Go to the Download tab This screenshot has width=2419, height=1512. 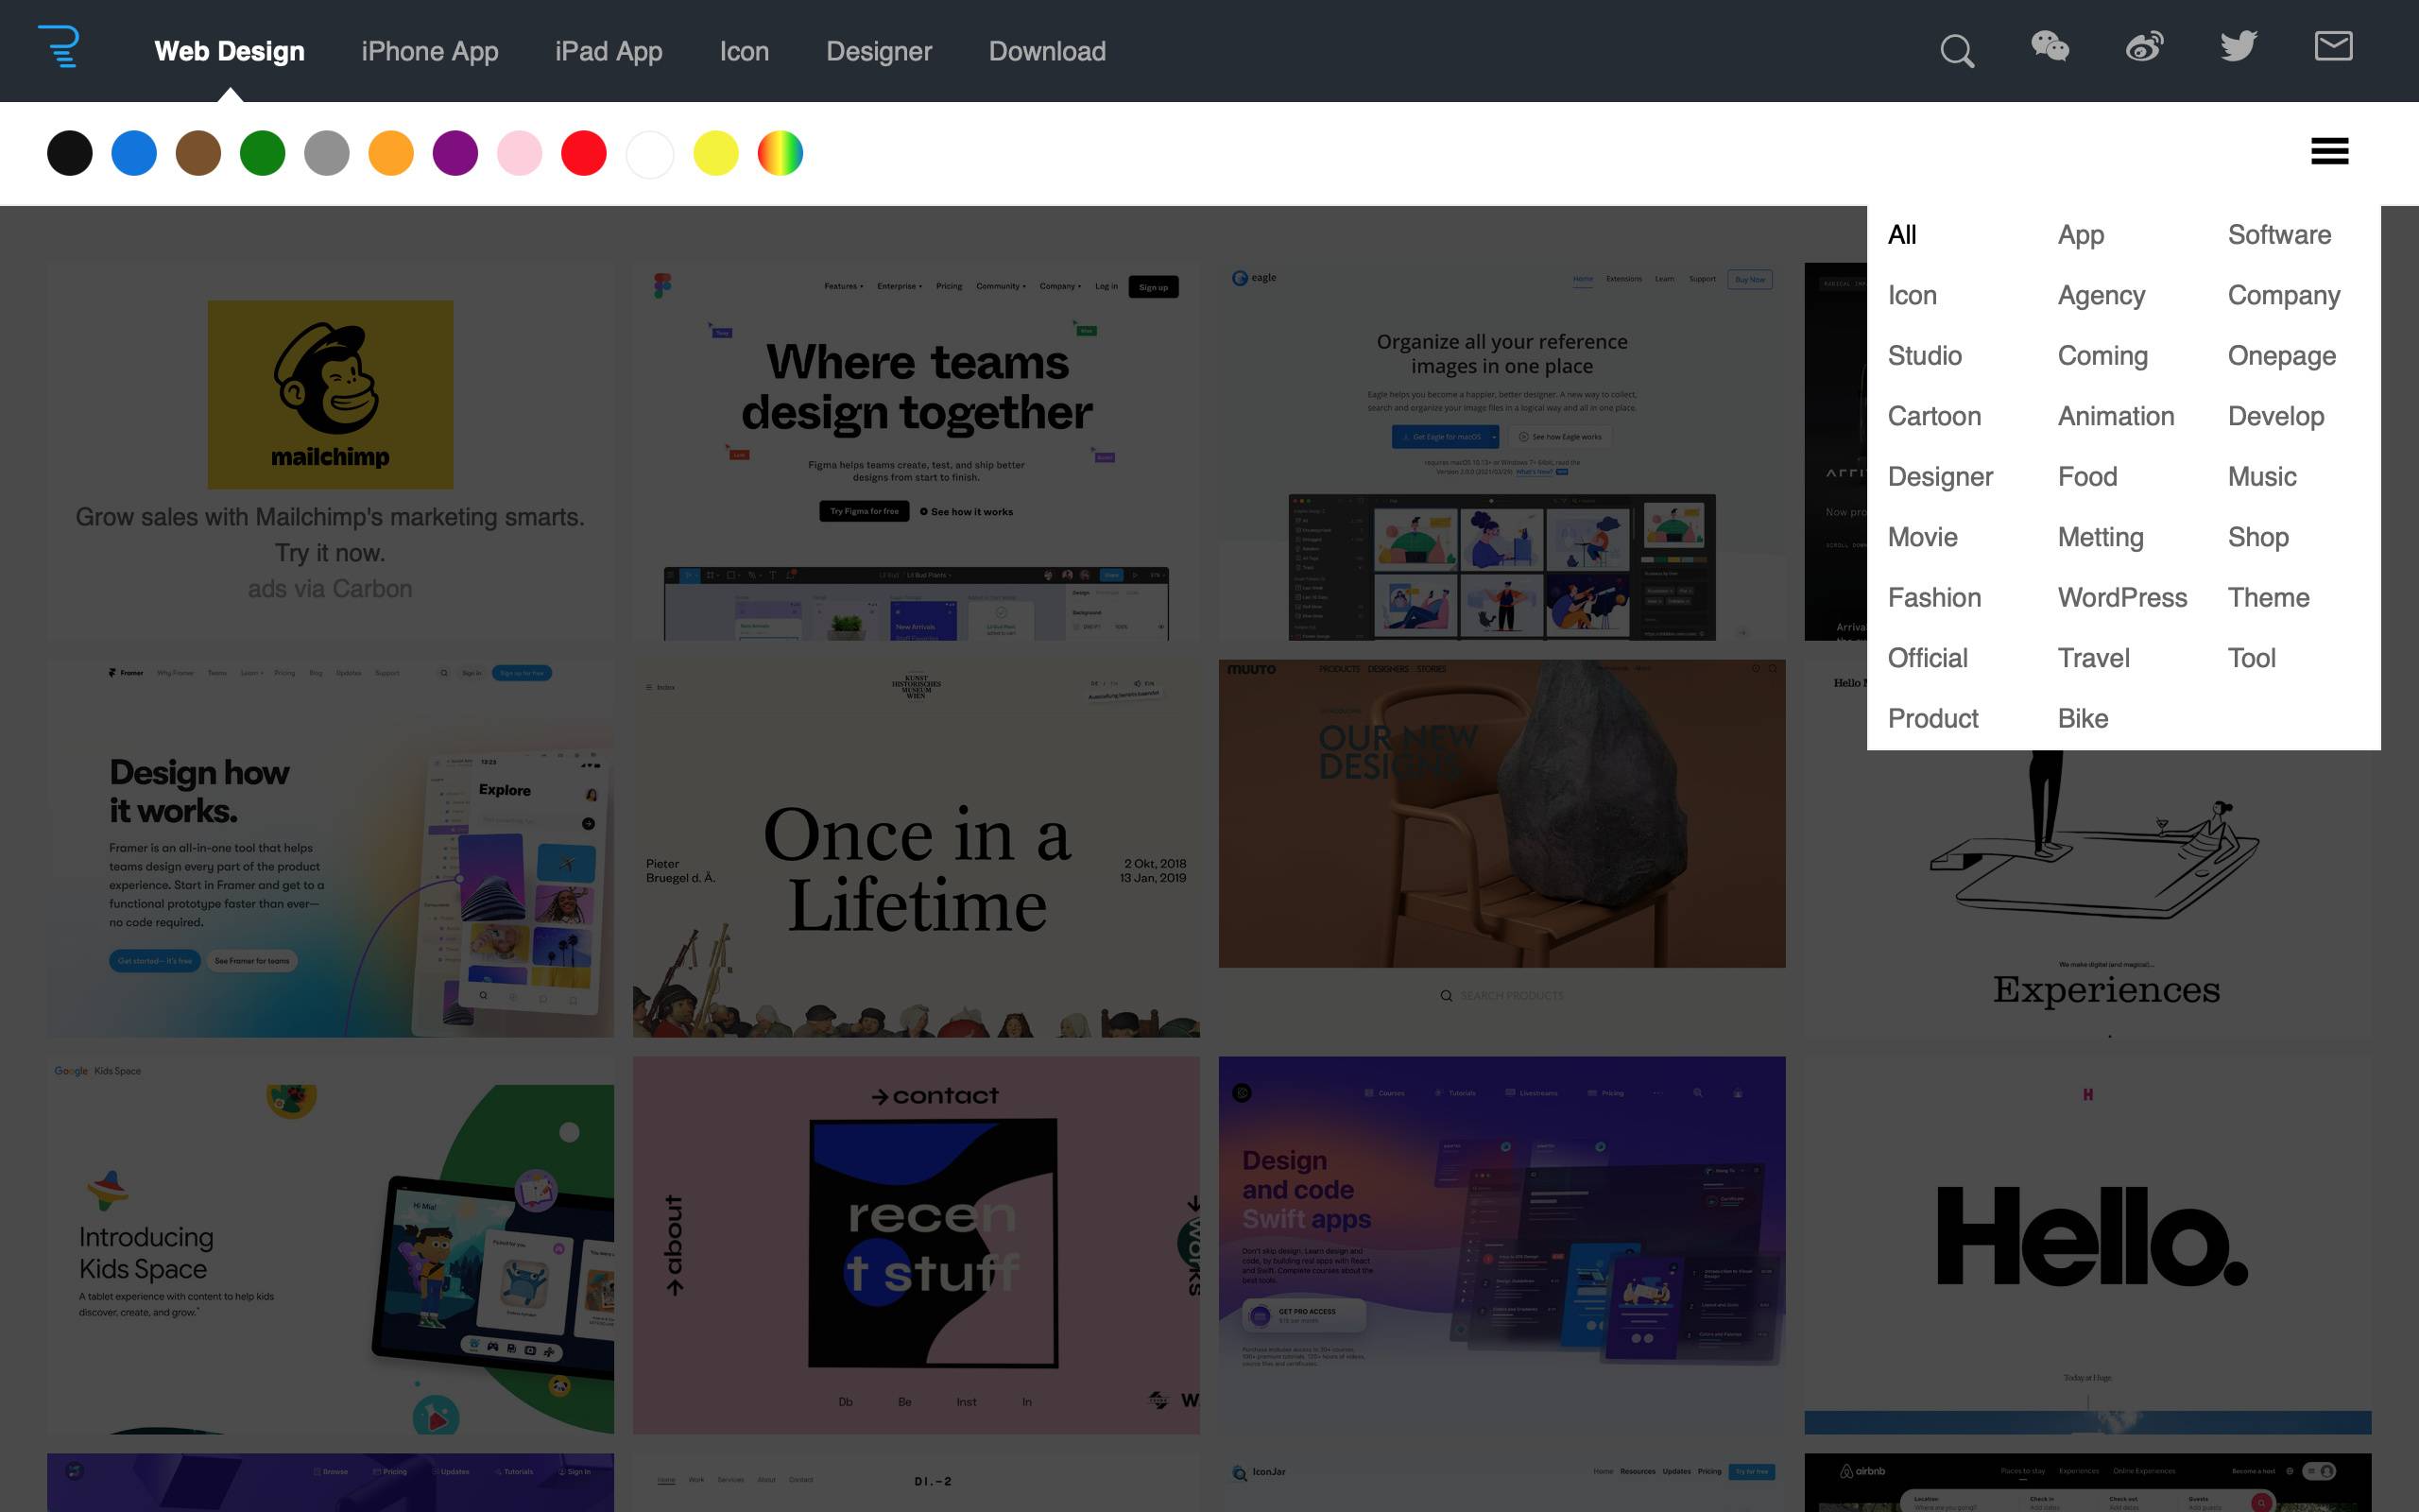[x=1047, y=51]
